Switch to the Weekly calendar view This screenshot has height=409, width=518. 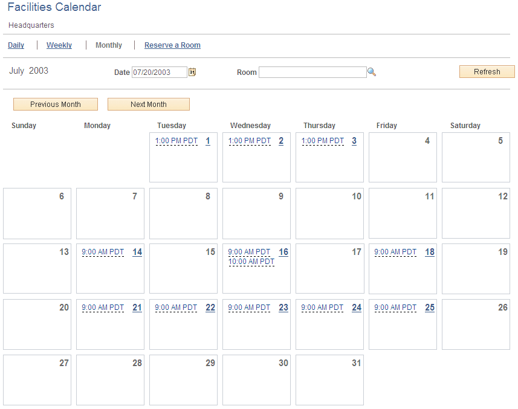[x=59, y=45]
